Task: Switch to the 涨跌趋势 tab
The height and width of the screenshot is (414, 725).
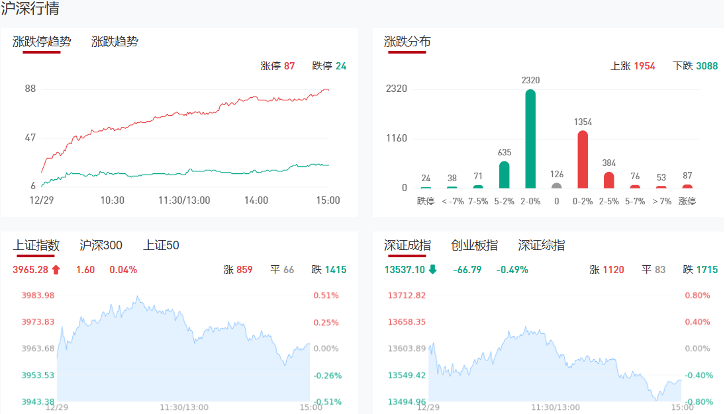Action: coord(115,42)
